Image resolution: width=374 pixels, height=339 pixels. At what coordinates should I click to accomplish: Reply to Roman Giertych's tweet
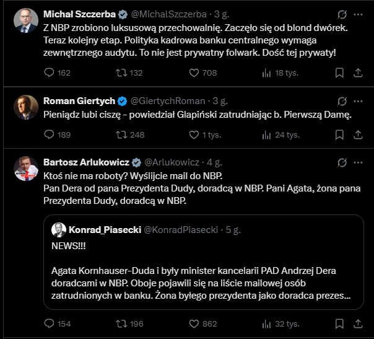(50, 134)
